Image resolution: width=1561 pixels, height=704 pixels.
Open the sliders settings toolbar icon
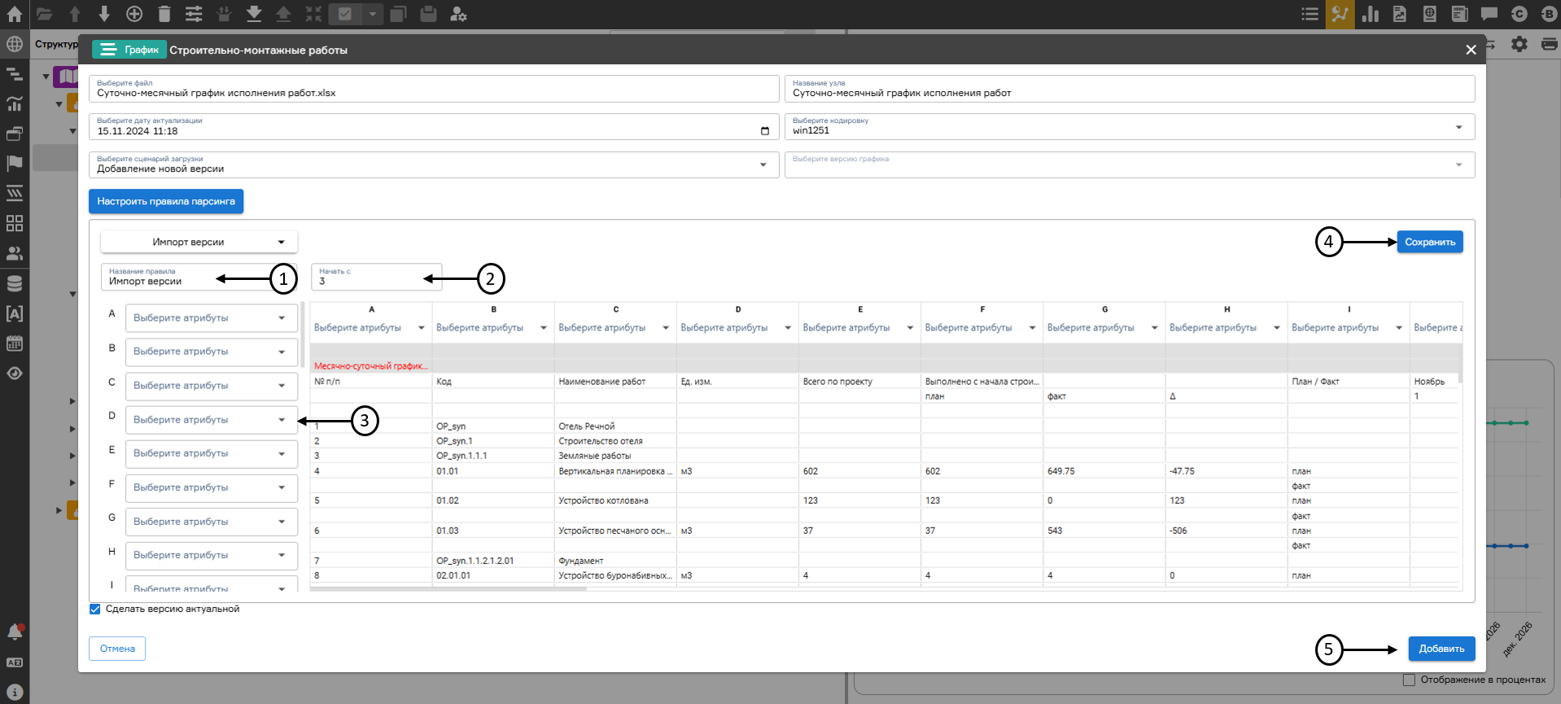194,14
